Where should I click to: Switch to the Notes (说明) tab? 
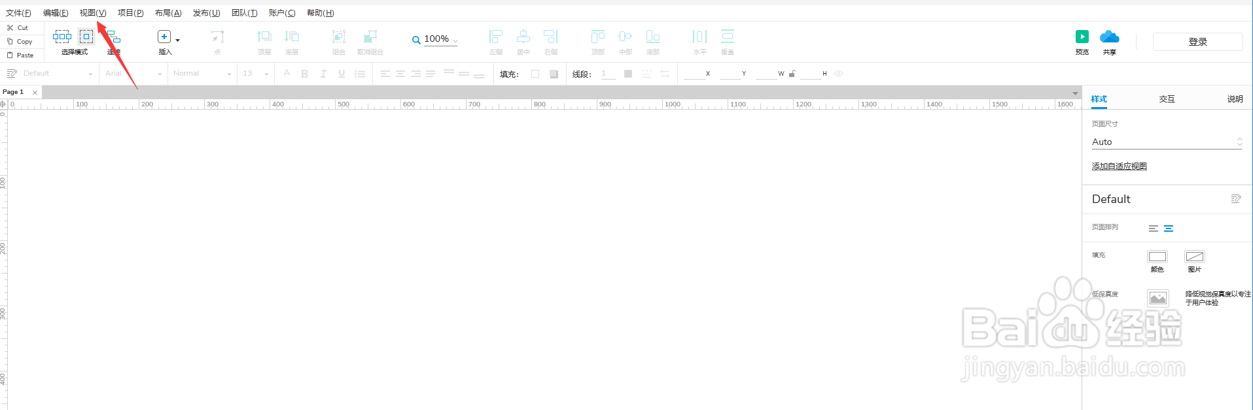(1235, 99)
